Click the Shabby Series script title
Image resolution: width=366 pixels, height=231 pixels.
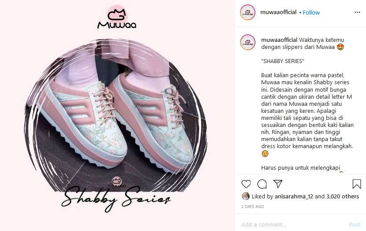tap(116, 198)
